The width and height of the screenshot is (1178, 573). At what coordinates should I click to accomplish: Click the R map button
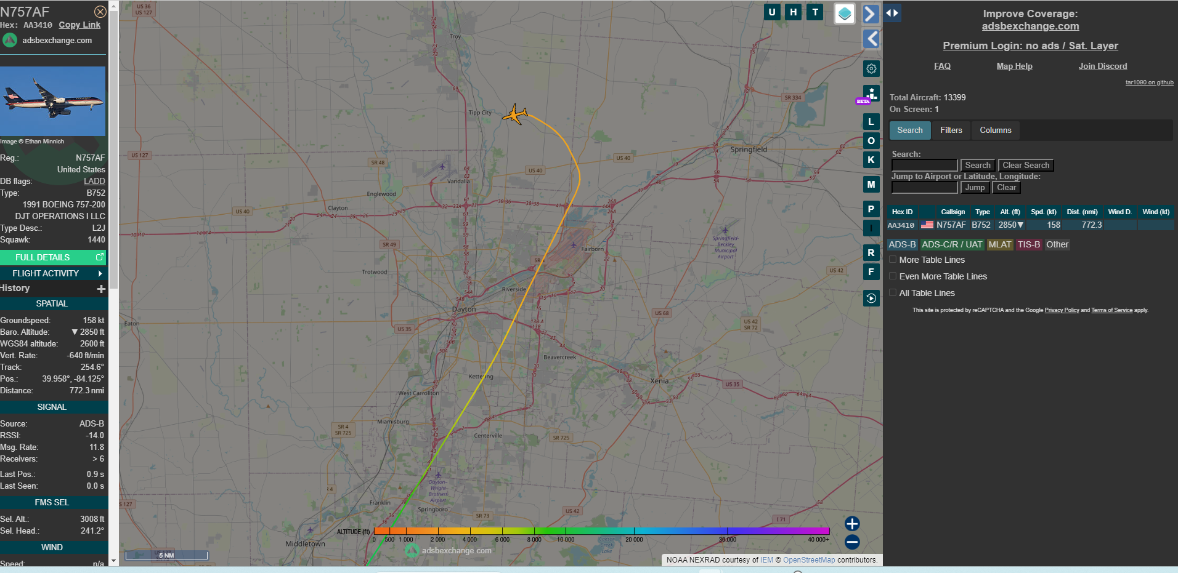pyautogui.click(x=871, y=252)
